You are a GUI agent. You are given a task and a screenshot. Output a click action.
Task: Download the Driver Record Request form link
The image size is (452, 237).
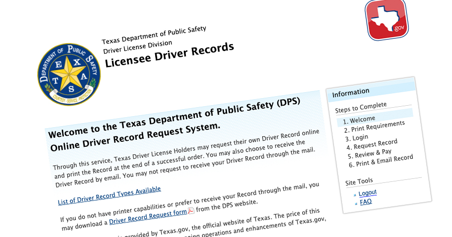coord(148,216)
